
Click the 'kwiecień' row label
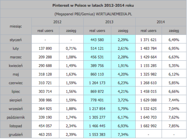(x=16, y=65)
